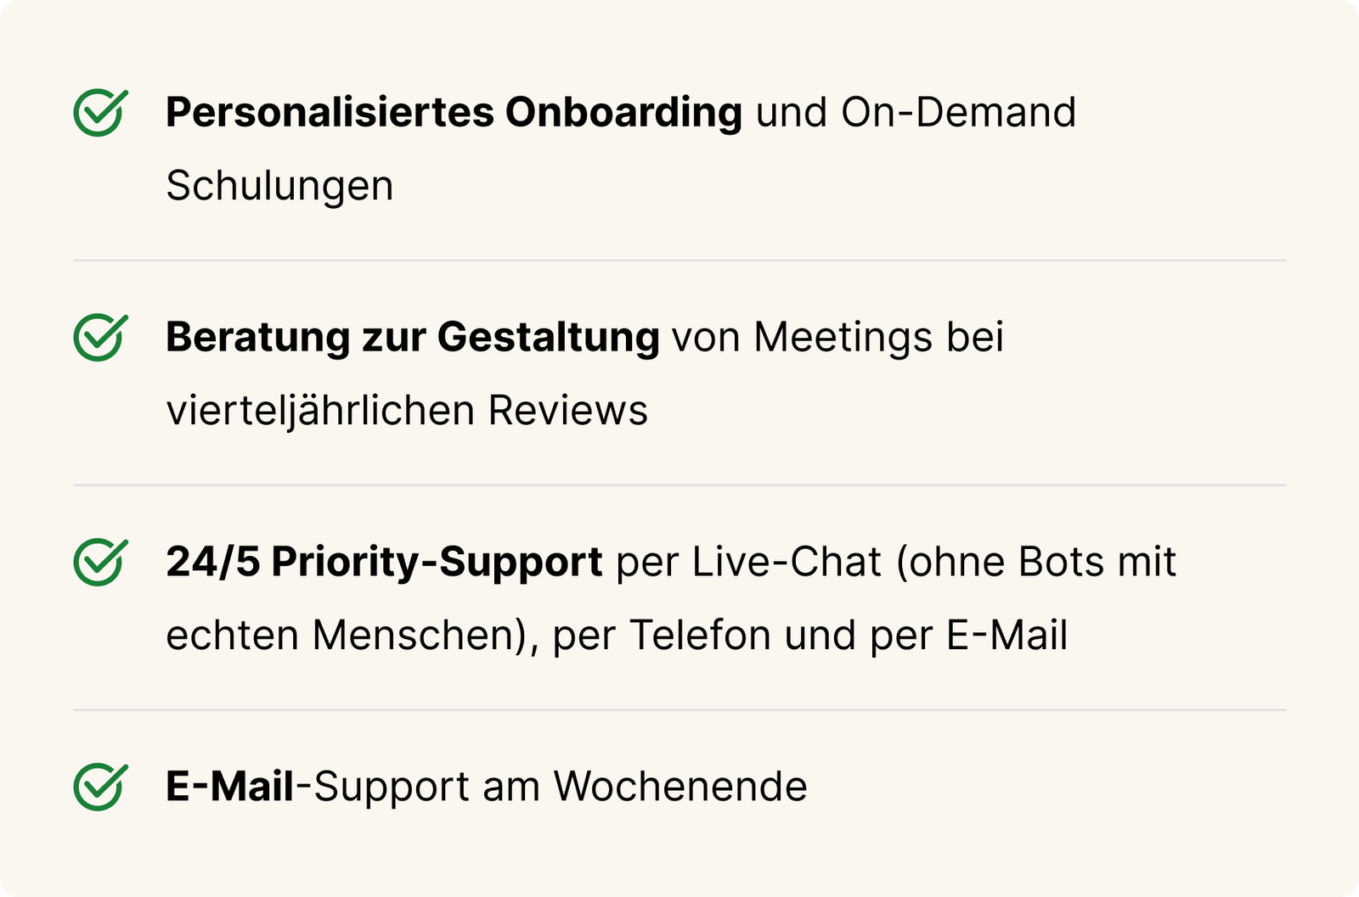This screenshot has height=897, width=1359.
Task: Select the checkmark icon beside E-Mail-Support am Wochenende
Action: coord(100,788)
